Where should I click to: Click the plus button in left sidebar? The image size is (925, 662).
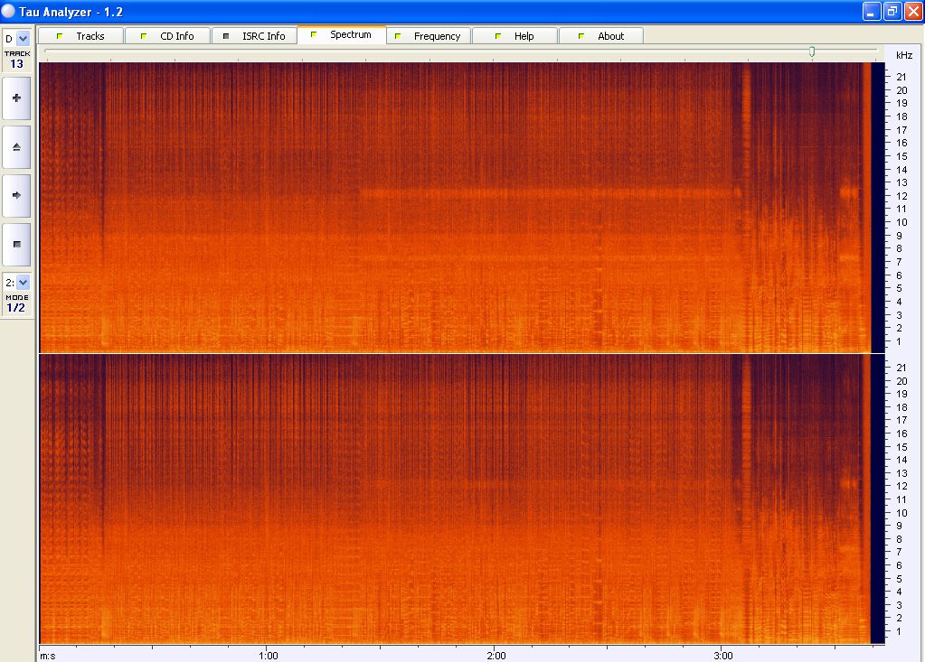click(x=16, y=98)
